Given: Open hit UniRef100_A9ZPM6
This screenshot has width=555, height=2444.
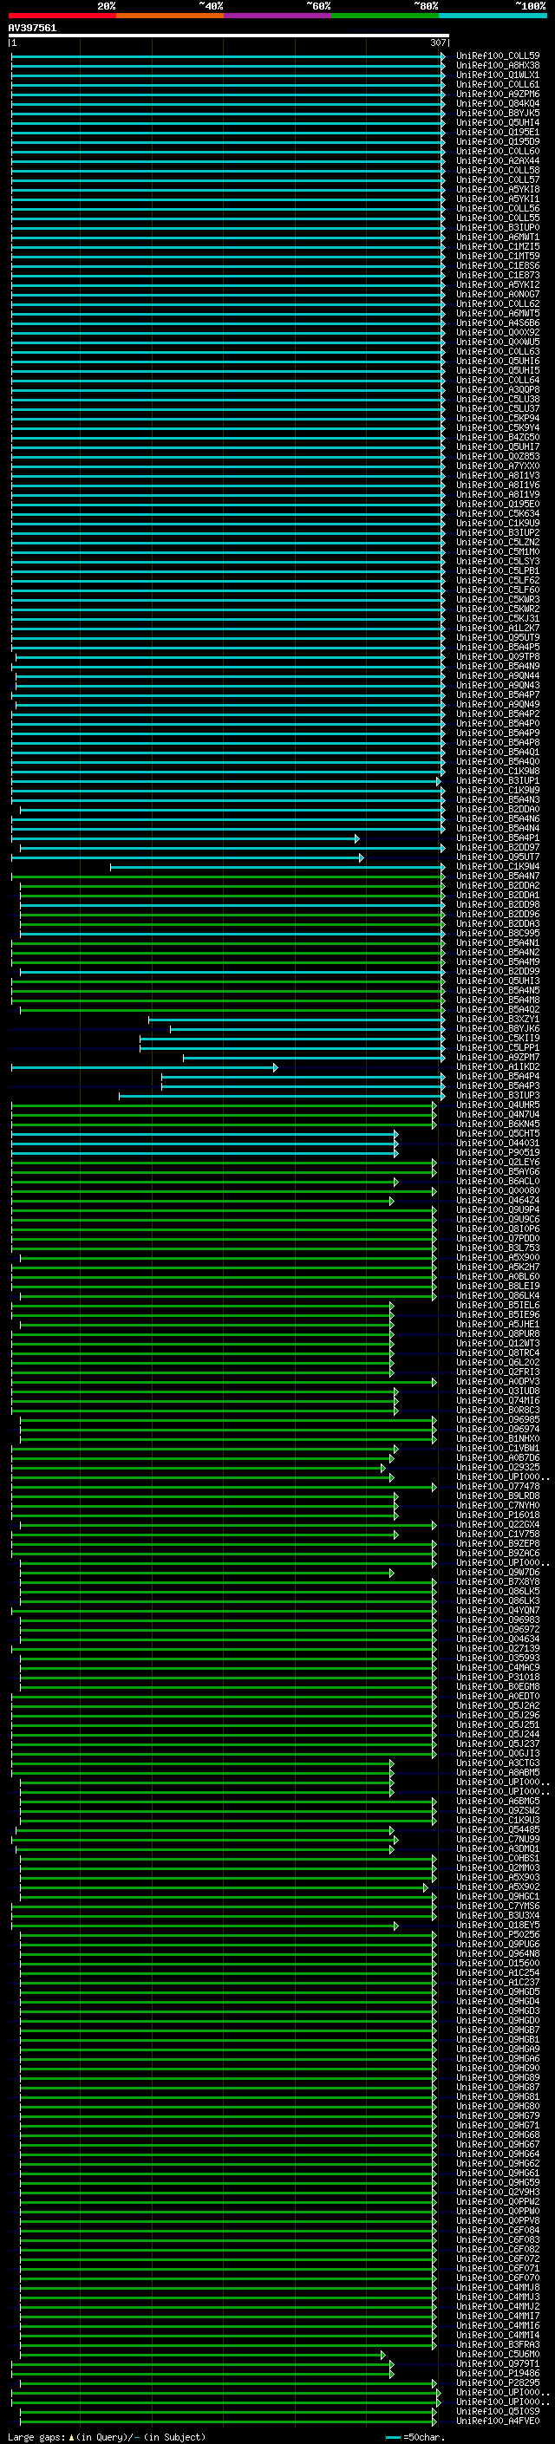Looking at the screenshot, I should point(498,94).
